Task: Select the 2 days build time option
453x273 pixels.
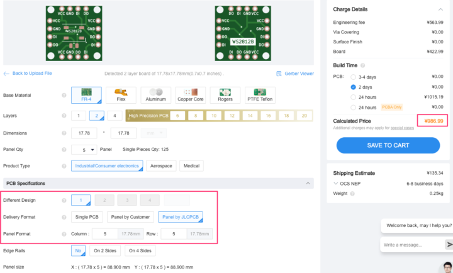Action: [x=354, y=87]
